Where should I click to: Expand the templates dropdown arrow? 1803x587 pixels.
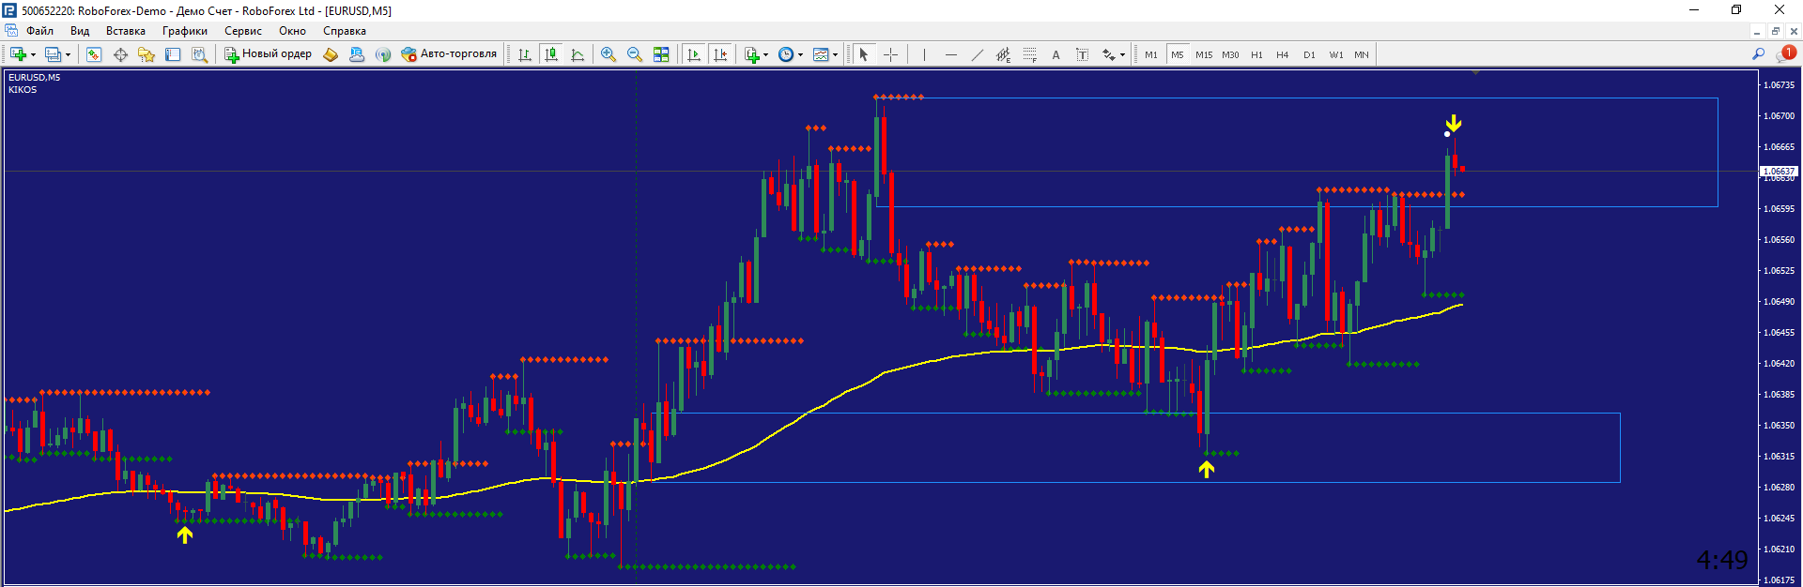(x=835, y=54)
